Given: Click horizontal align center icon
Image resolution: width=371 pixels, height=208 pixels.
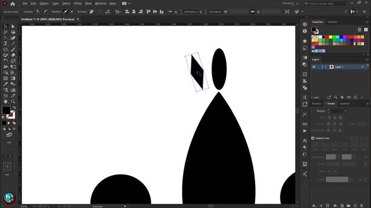Looking at the screenshot, I should click(x=134, y=12).
